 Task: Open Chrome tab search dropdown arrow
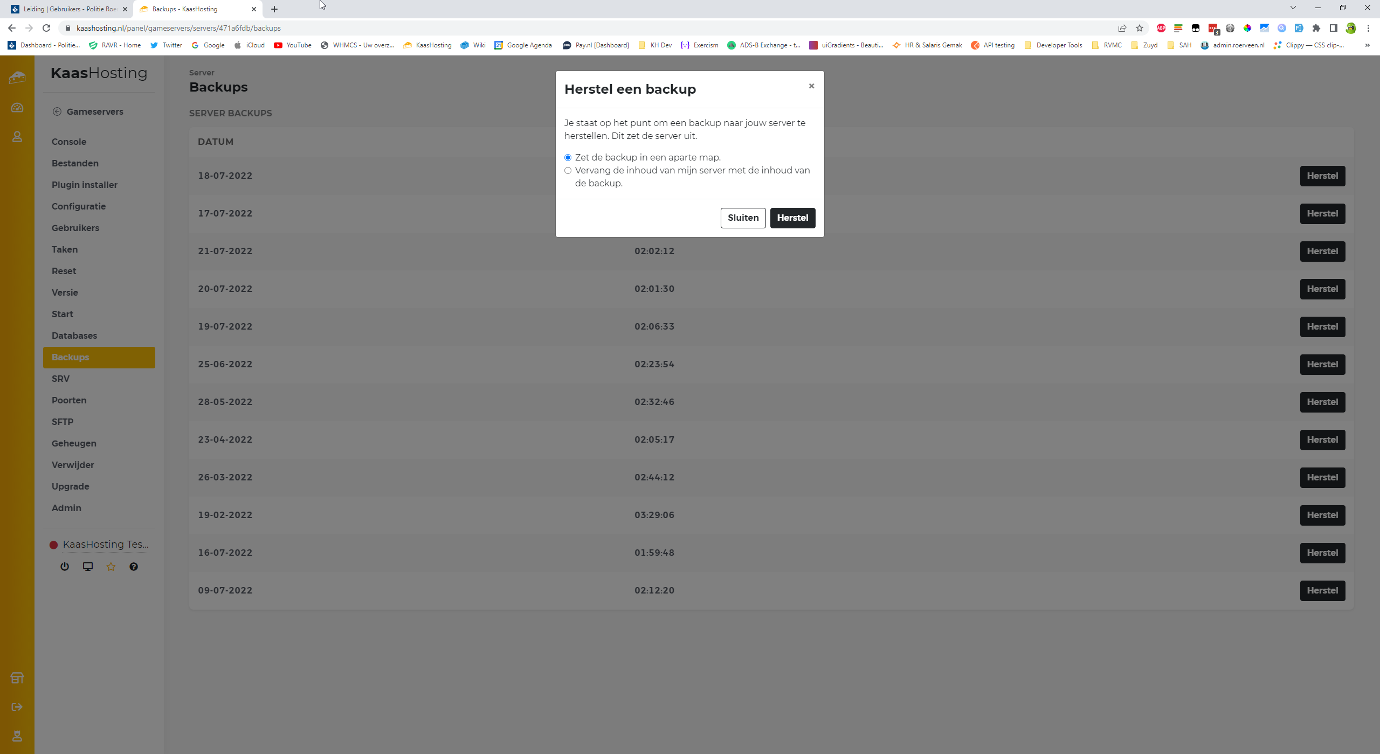(1293, 8)
